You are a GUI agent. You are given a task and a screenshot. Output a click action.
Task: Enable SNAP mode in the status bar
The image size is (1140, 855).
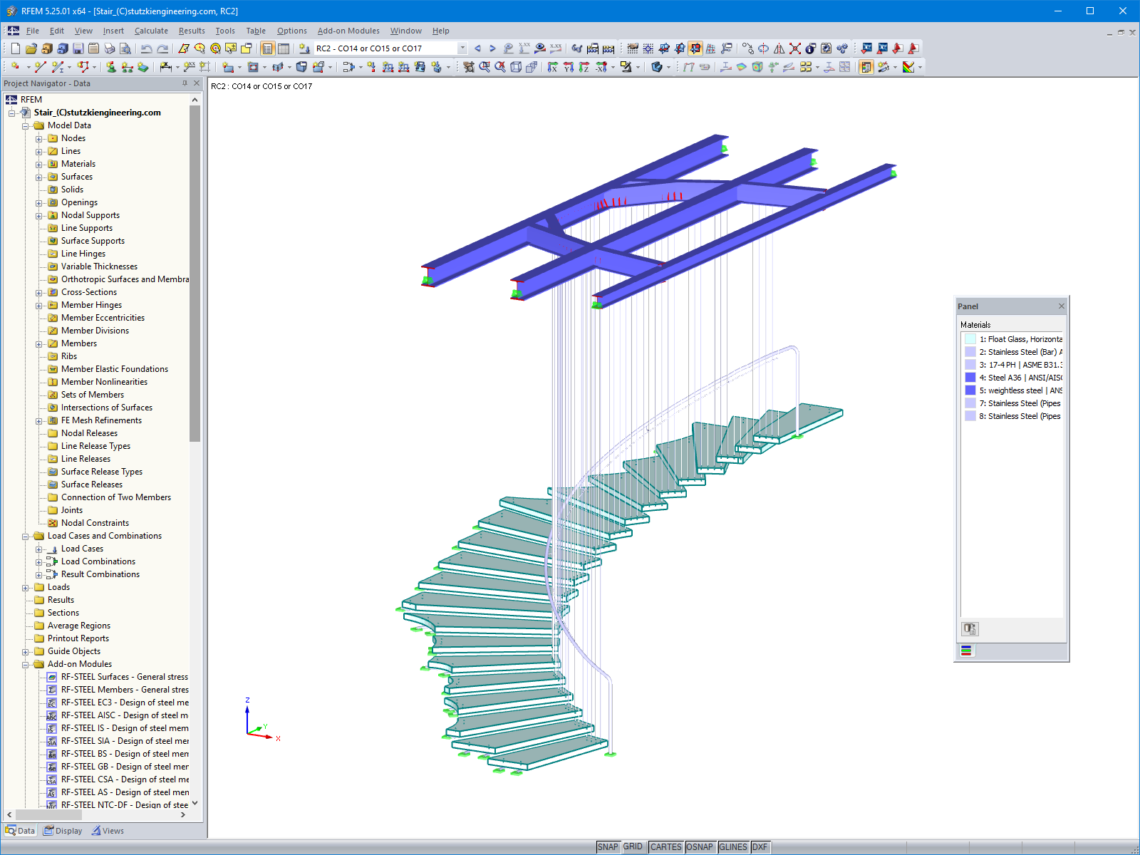(609, 847)
